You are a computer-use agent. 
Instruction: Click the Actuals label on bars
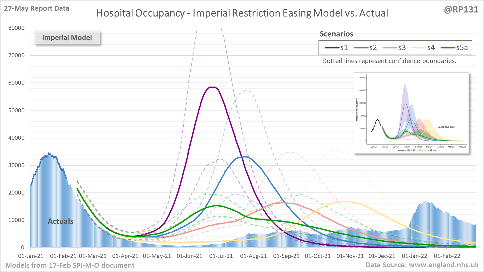click(61, 221)
